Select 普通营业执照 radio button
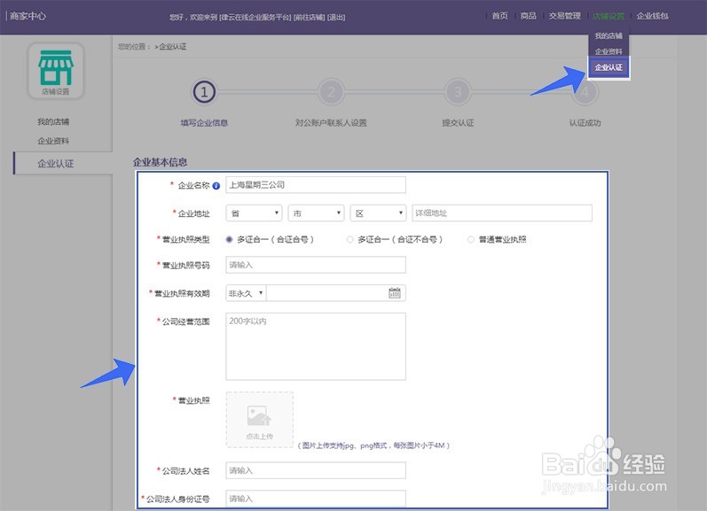 coord(471,239)
